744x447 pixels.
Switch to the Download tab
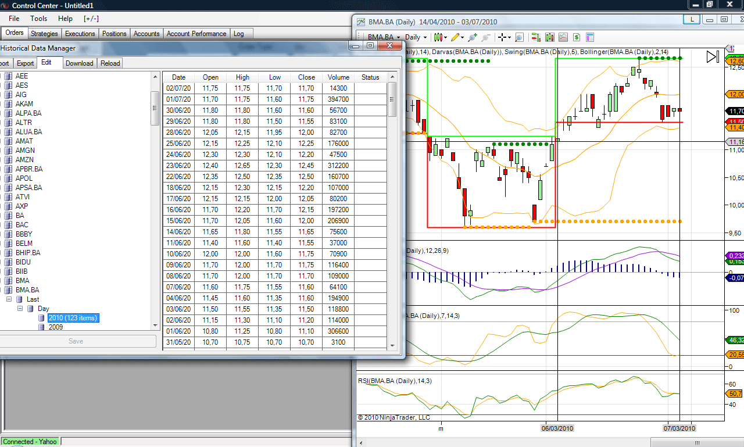79,63
